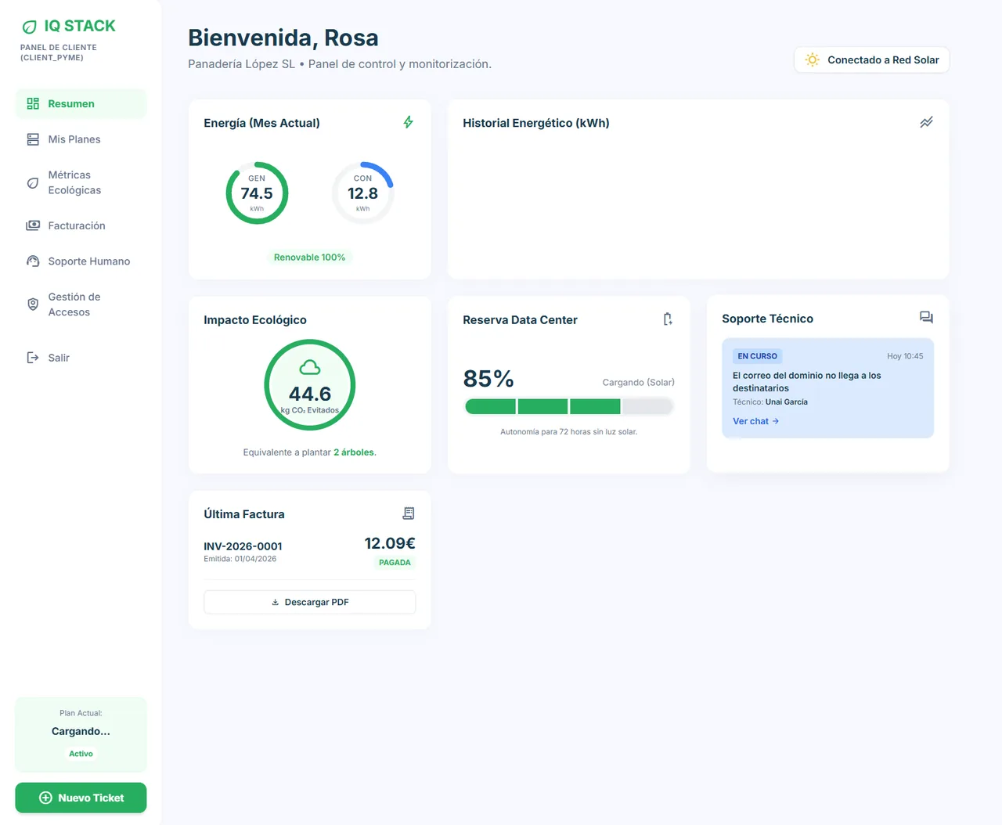
Task: Select Salir to log out
Action: click(x=81, y=358)
